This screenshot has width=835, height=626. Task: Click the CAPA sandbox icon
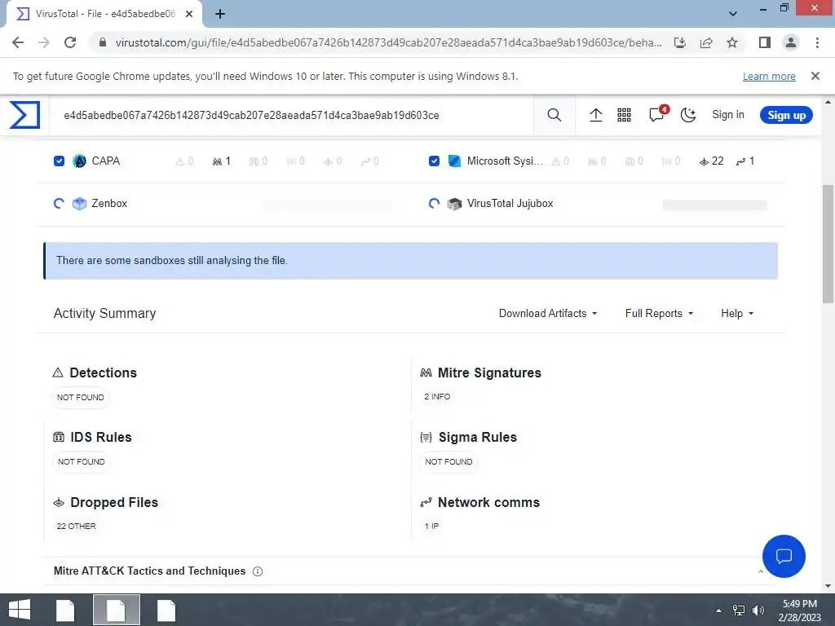[79, 161]
